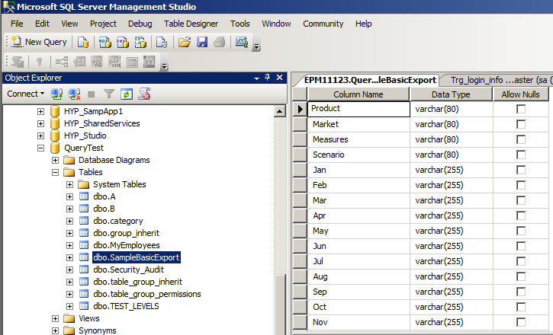Expand the System Tables folder
The width and height of the screenshot is (553, 335).
(x=70, y=185)
